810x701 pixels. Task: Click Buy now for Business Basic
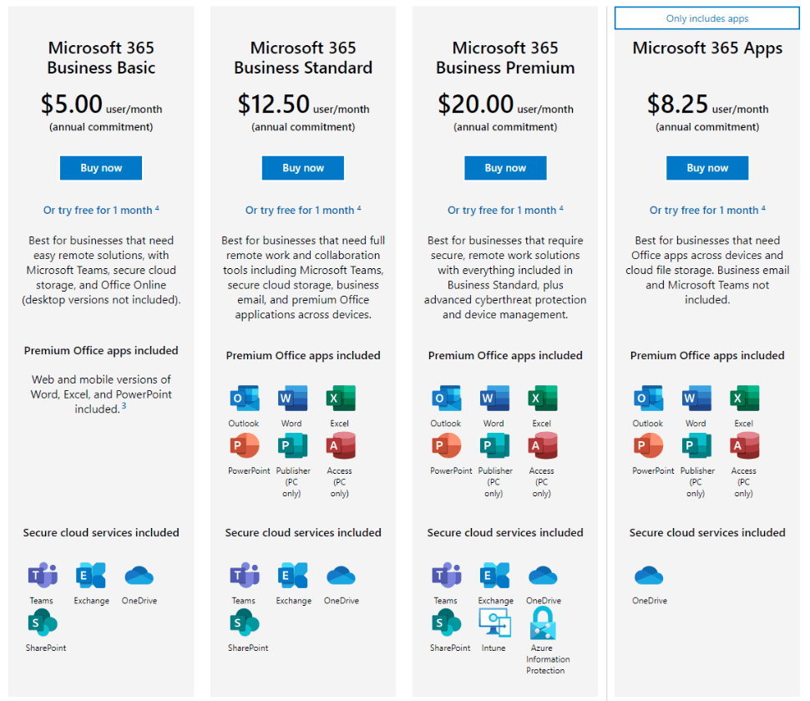[101, 168]
